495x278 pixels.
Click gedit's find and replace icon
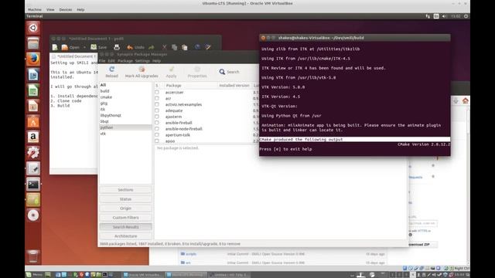point(208,47)
